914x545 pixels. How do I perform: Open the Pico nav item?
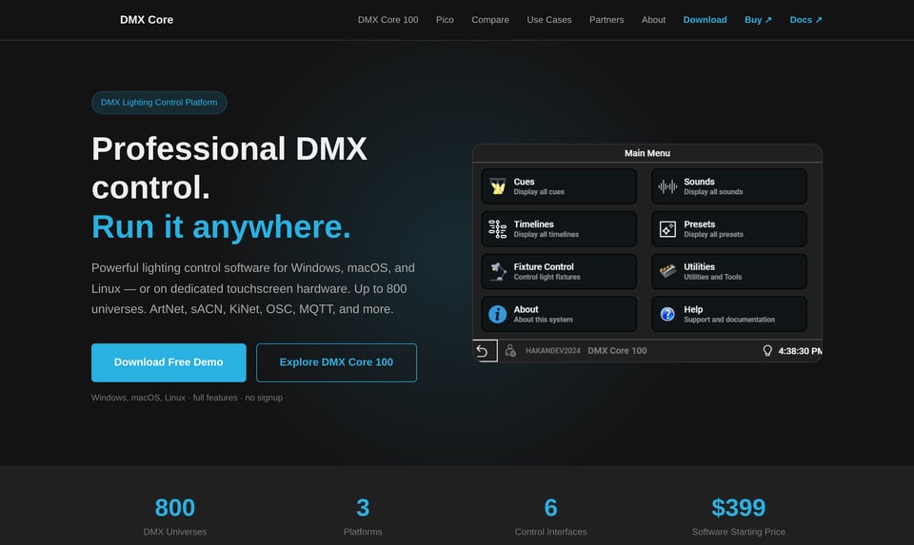pos(445,20)
